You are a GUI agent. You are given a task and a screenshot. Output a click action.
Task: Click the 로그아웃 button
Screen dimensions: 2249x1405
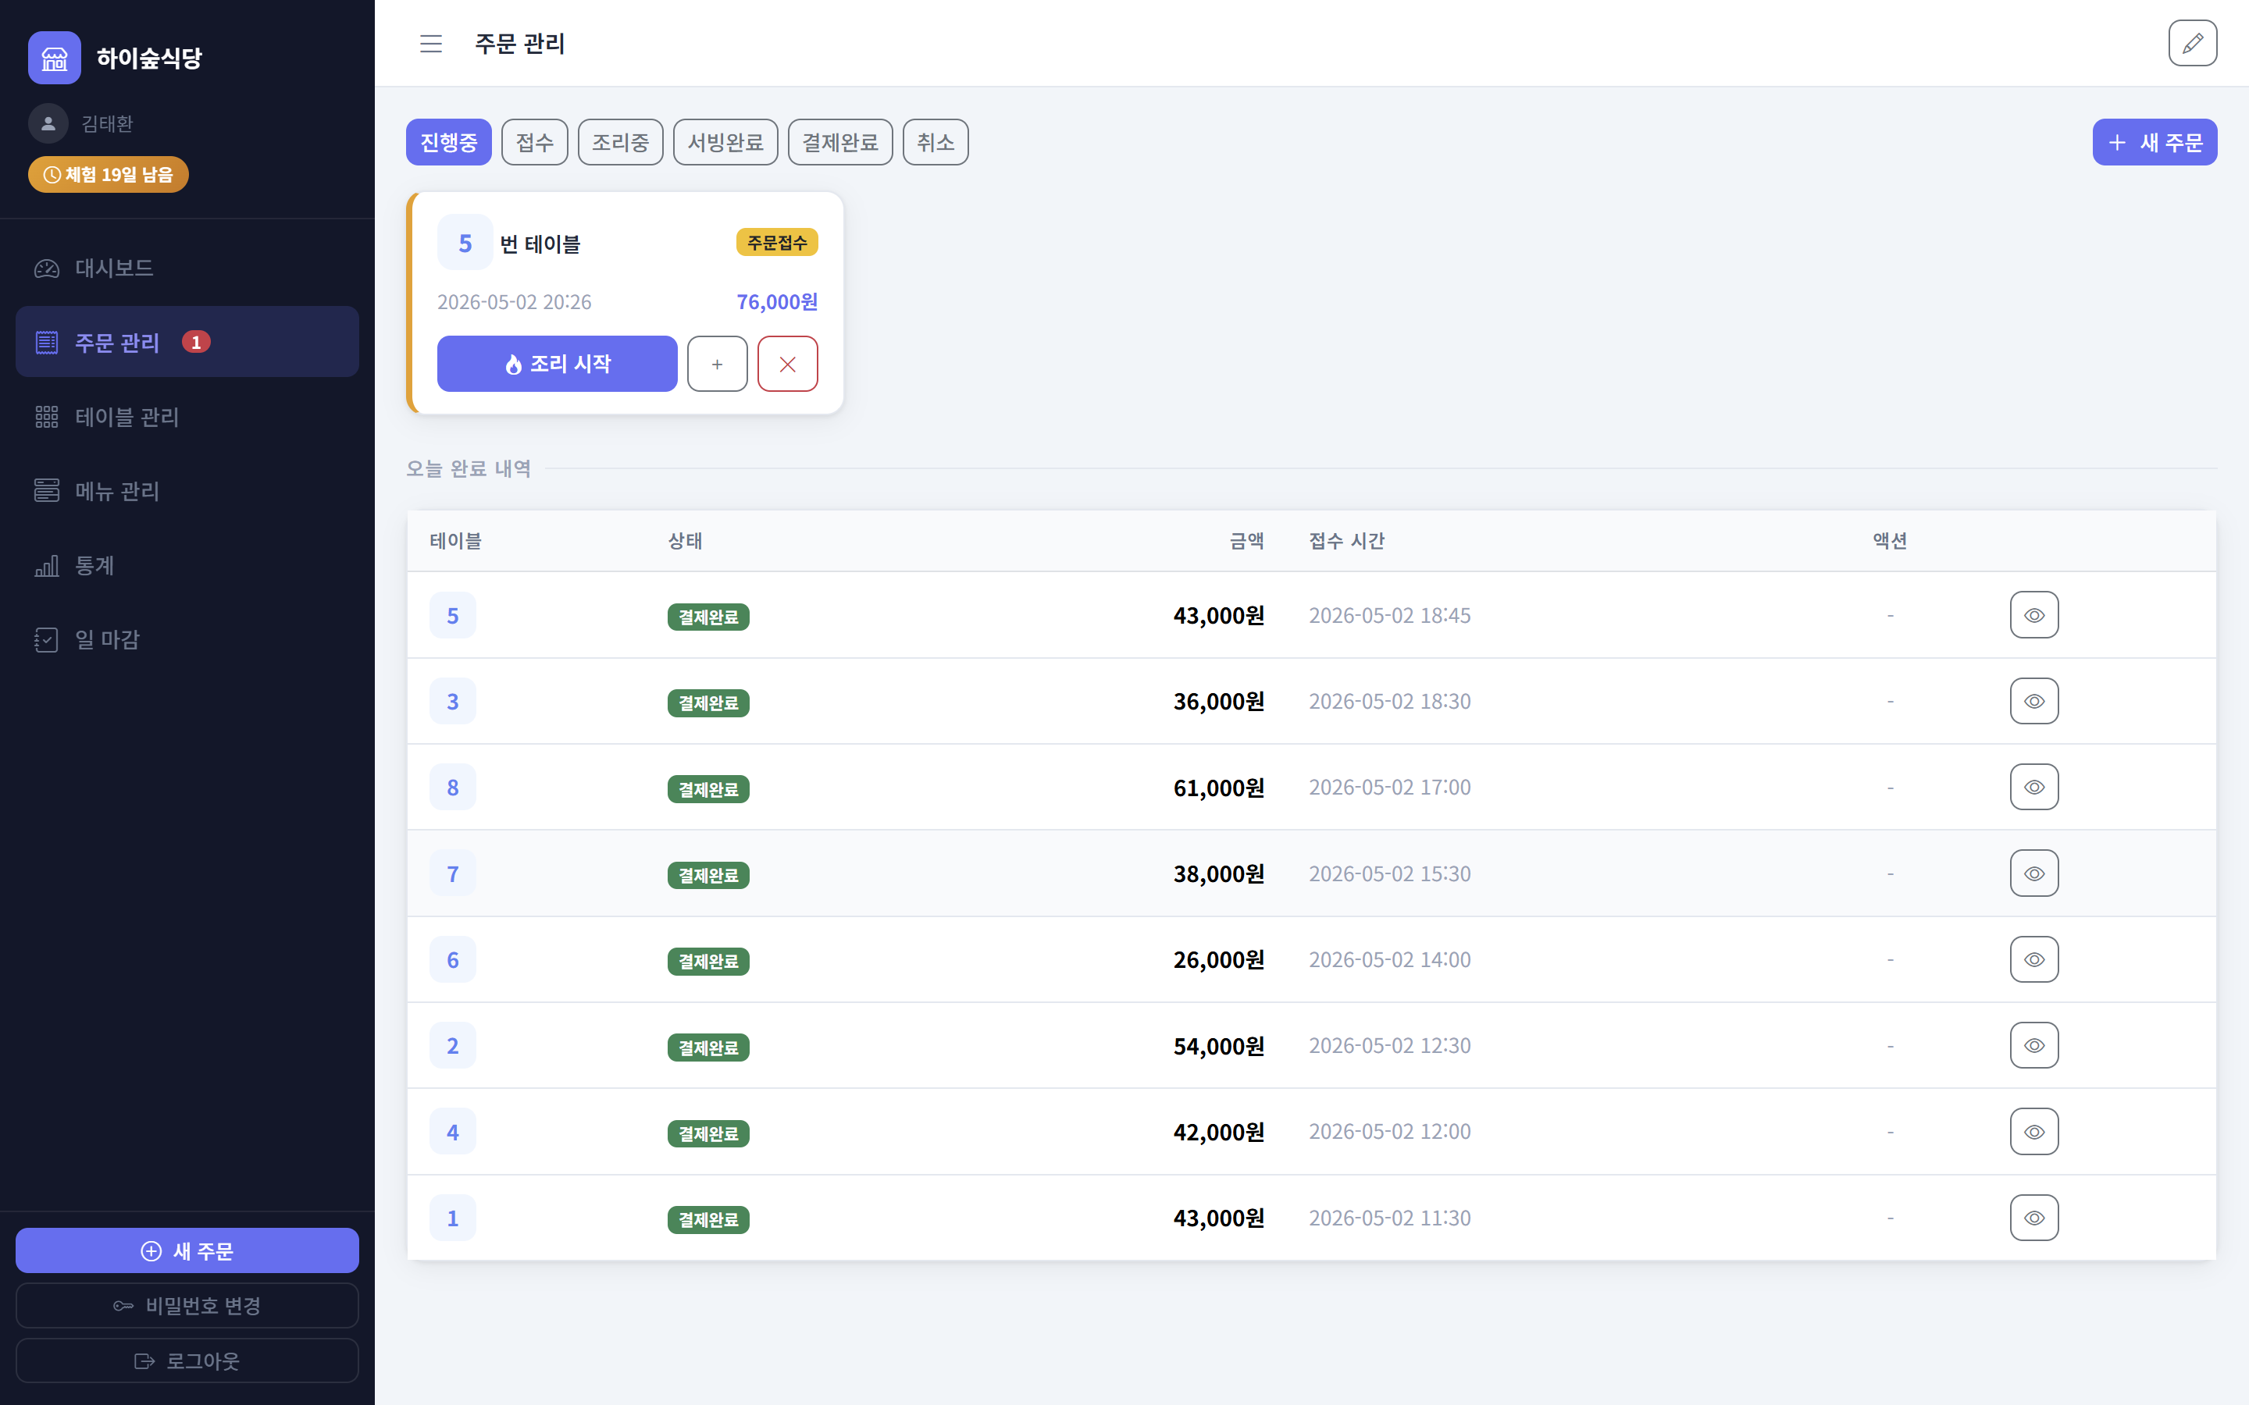[x=187, y=1361]
